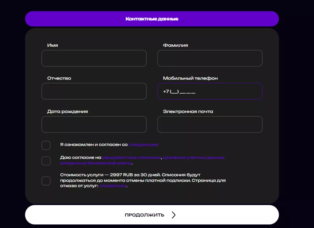Image resolution: width=314 pixels, height=228 pixels.
Task: Click the 'отказаться' link
Action: point(113,186)
